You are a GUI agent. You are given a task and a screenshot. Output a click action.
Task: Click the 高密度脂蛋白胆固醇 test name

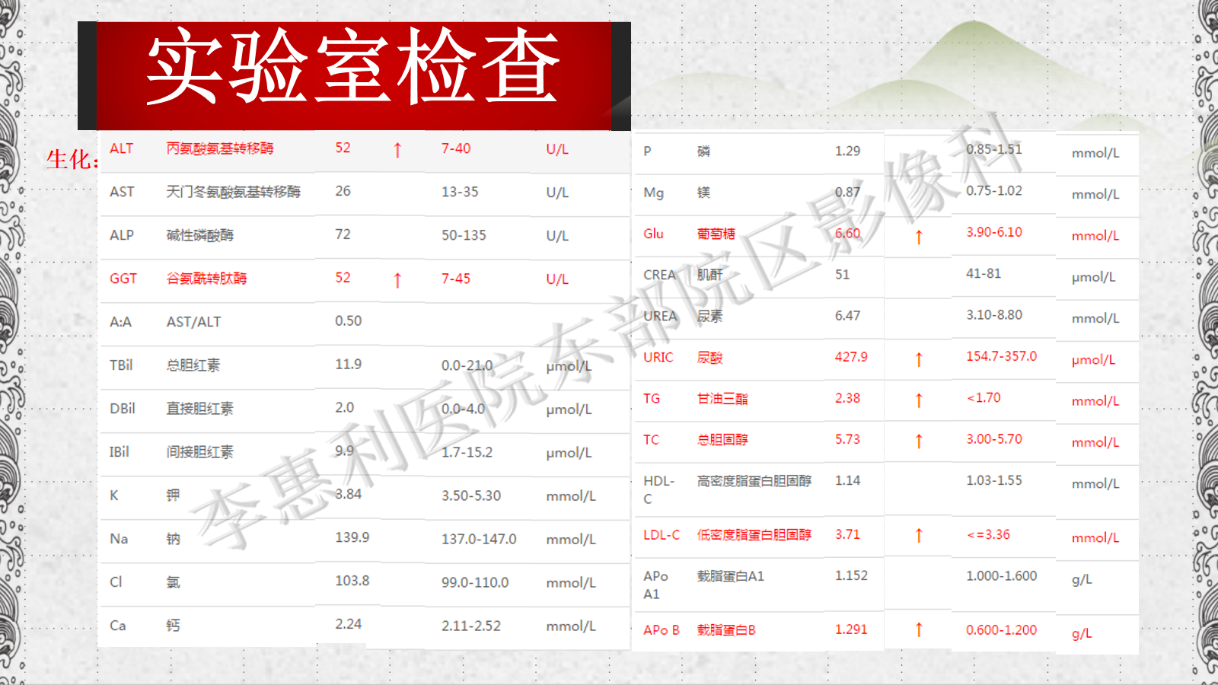tap(754, 480)
